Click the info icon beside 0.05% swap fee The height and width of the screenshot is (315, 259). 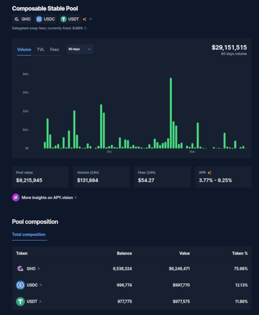coord(85,28)
